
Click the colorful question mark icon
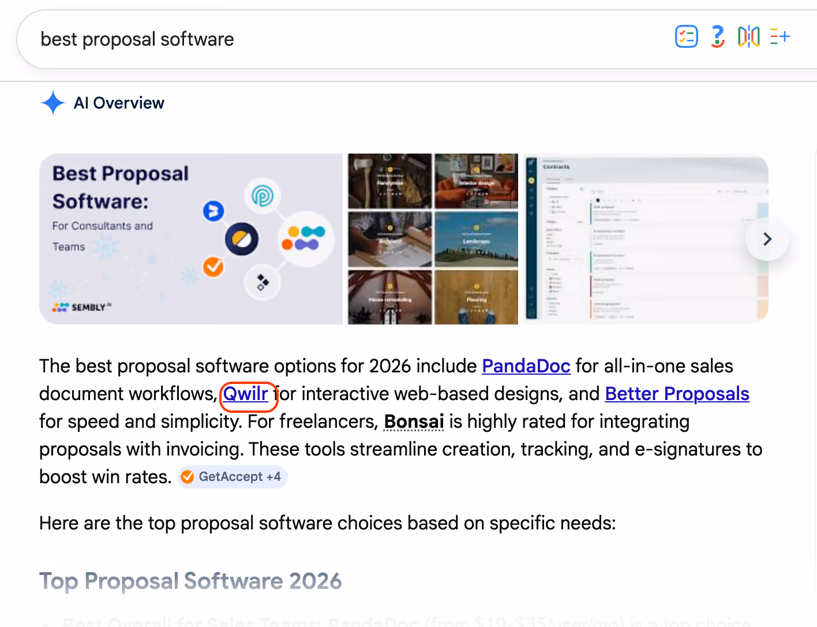click(717, 37)
